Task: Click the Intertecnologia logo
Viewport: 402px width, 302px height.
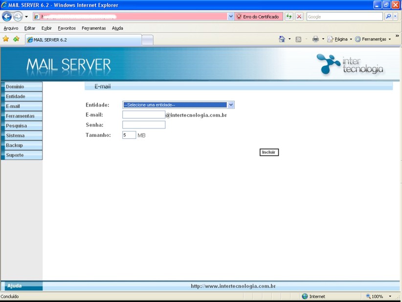Action: tap(350, 65)
